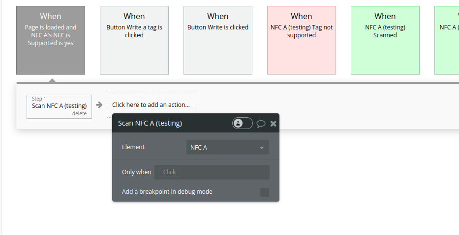Toggle the flask experimental switch in action popup

coord(243,123)
